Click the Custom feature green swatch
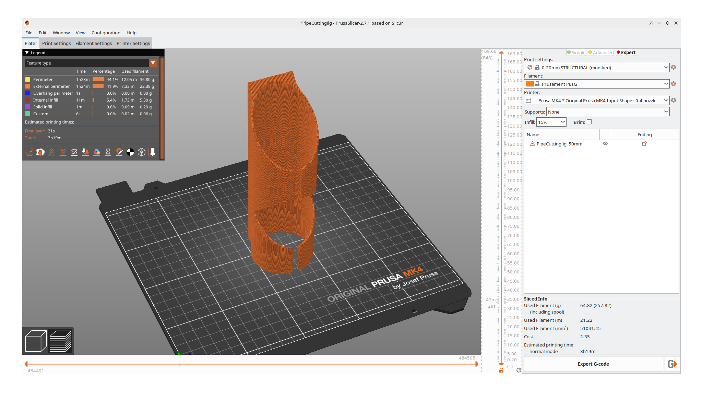This screenshot has width=703, height=400. click(28, 114)
